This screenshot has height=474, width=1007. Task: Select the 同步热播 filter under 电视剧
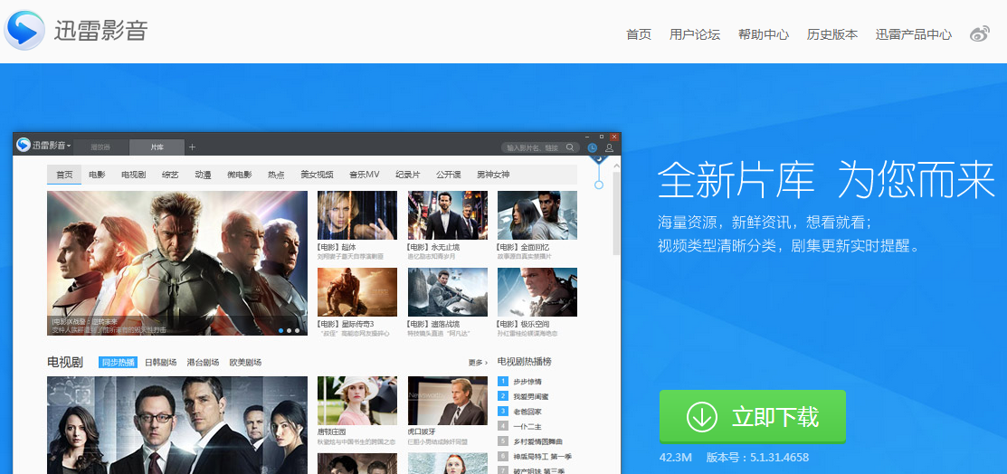tap(118, 362)
